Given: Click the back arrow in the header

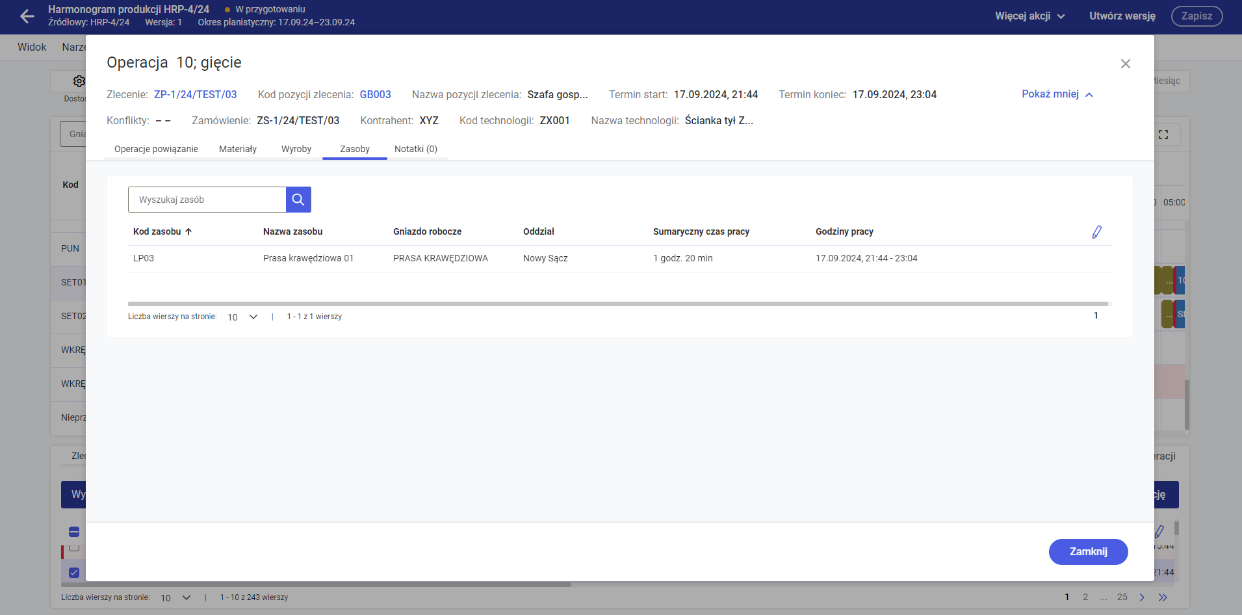Looking at the screenshot, I should pyautogui.click(x=27, y=16).
